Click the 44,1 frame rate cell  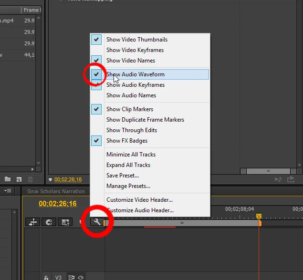click(x=29, y=55)
